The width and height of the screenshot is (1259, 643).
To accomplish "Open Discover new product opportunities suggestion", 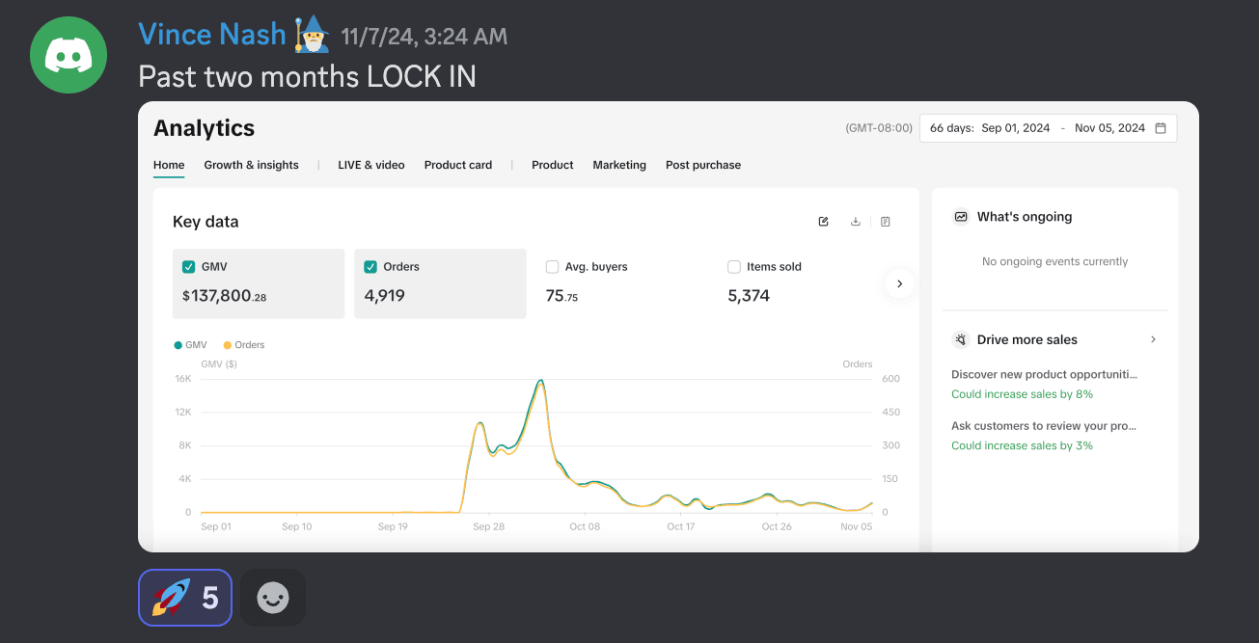I will 1044,374.
